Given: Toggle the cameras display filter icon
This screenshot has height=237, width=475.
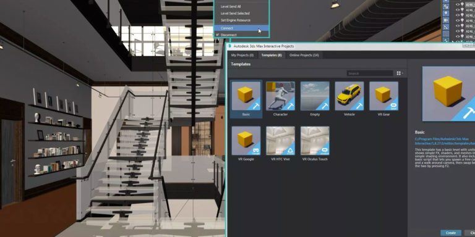Looking at the screenshot, I should [446, 20].
